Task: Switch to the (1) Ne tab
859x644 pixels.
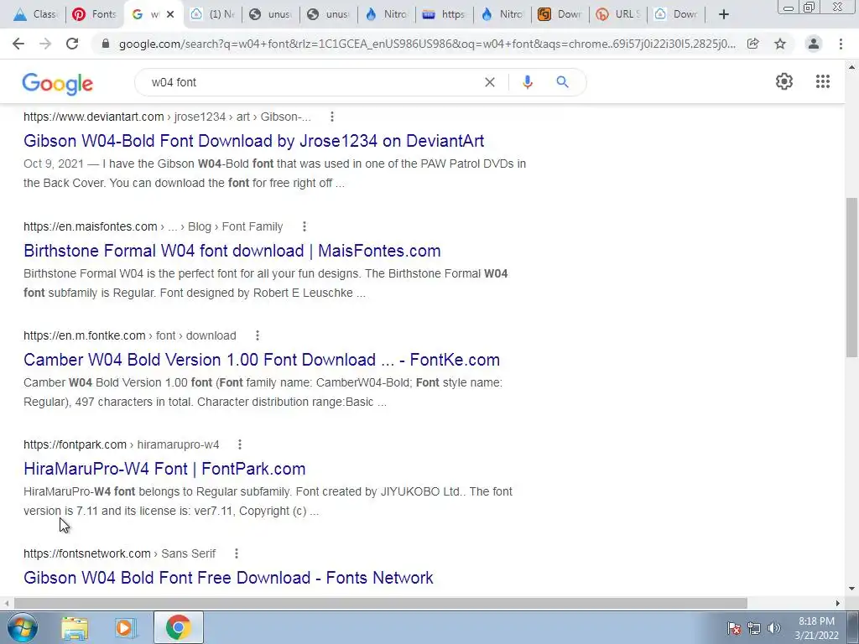Action: coord(213,14)
